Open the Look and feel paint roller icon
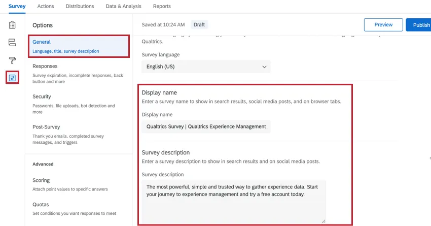 click(12, 60)
